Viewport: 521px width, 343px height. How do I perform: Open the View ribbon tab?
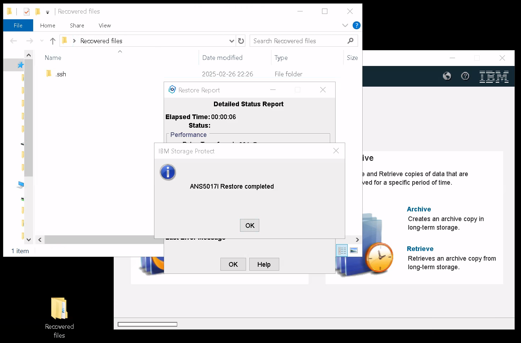click(105, 25)
